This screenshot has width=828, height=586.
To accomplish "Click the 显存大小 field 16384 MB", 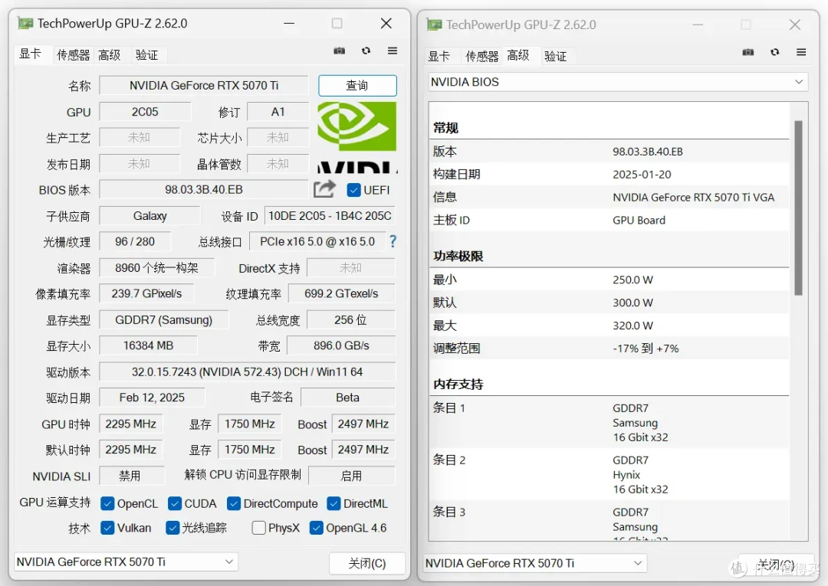I will click(x=149, y=345).
